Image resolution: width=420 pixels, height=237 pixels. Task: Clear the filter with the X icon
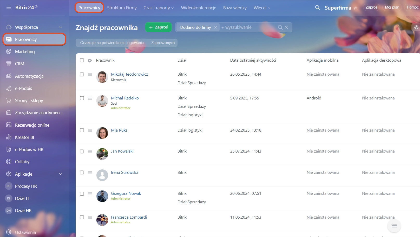[x=286, y=27]
